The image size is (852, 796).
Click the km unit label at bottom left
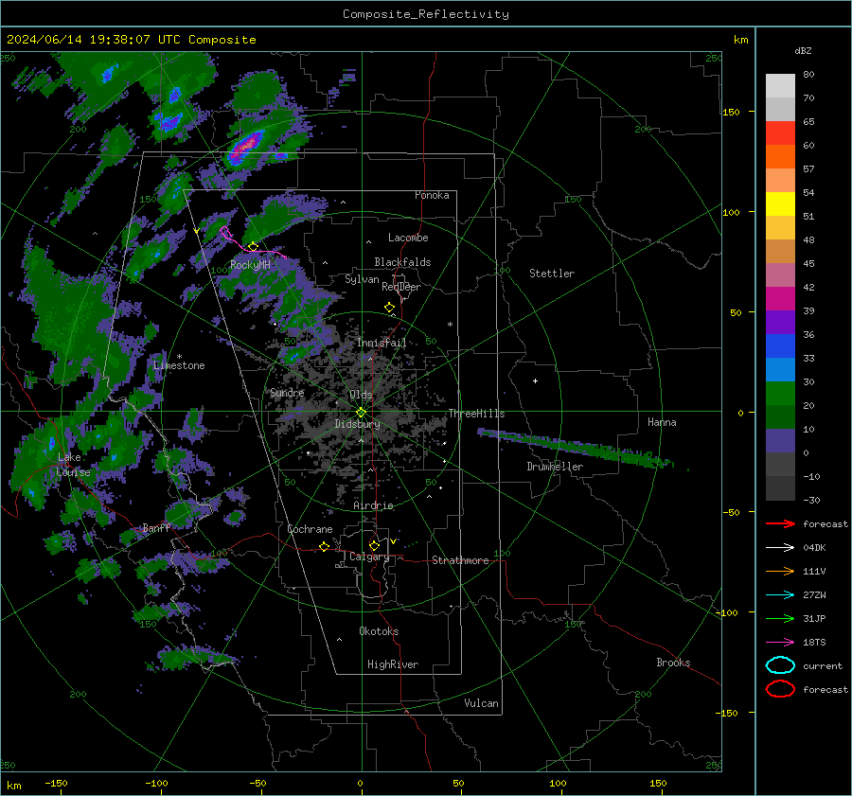tap(14, 786)
